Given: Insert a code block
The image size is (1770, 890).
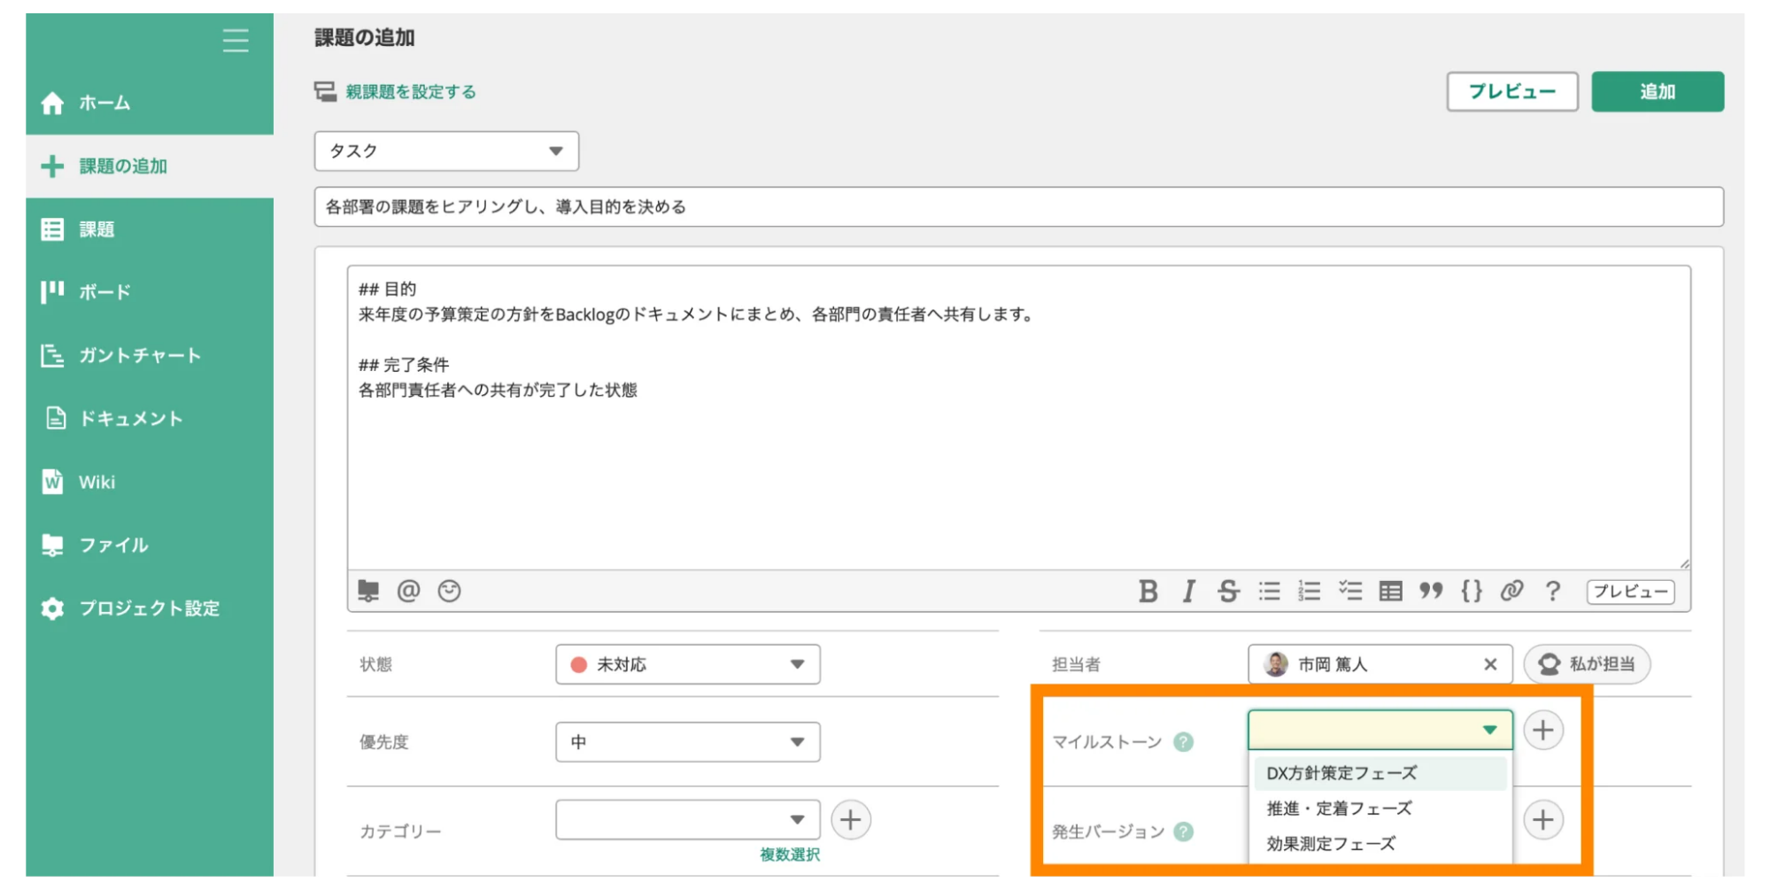Looking at the screenshot, I should coord(1471,591).
